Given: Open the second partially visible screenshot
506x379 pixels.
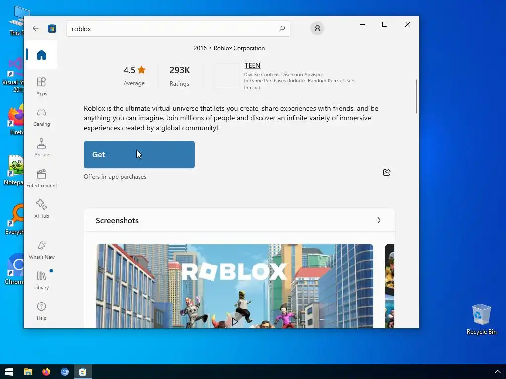Looking at the screenshot, I should coord(390,286).
